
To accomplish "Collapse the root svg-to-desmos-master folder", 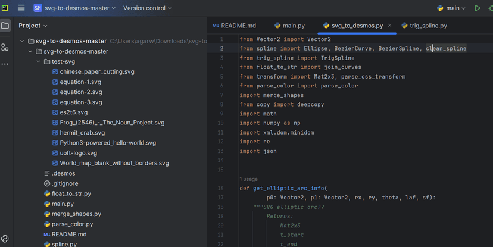I will pyautogui.click(x=23, y=41).
